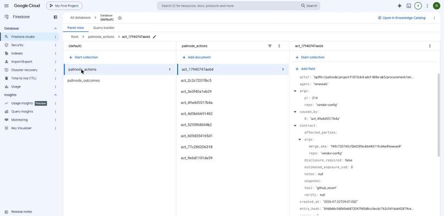Open options menu for Usage insights item
The image size is (444, 216).
[x=55, y=103]
